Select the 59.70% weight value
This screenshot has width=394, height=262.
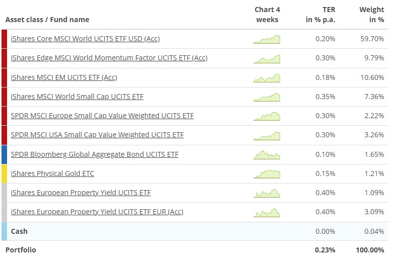pyautogui.click(x=372, y=39)
